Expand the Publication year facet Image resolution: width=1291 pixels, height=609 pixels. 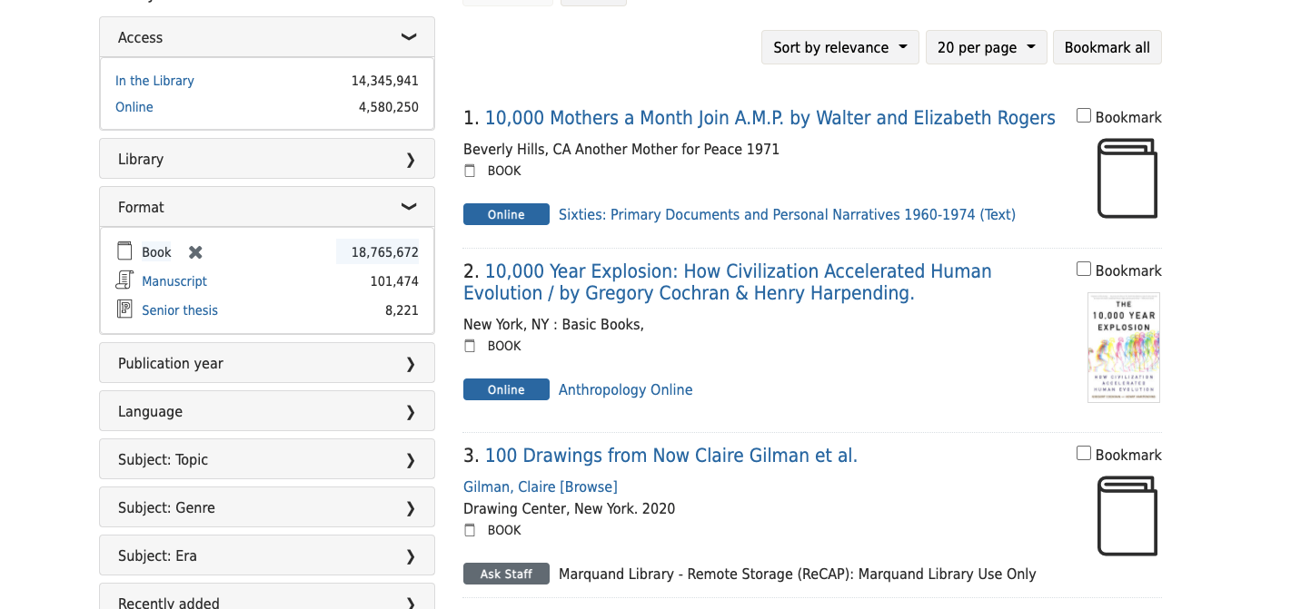[x=267, y=363]
